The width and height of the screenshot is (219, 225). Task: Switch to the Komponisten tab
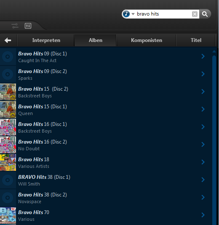[x=147, y=40]
